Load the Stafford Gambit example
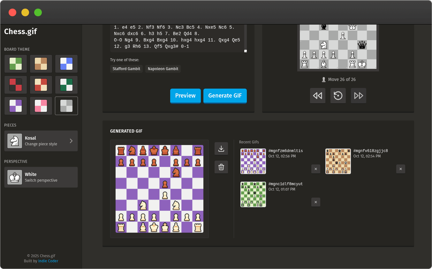This screenshot has width=432, height=269. tap(126, 69)
